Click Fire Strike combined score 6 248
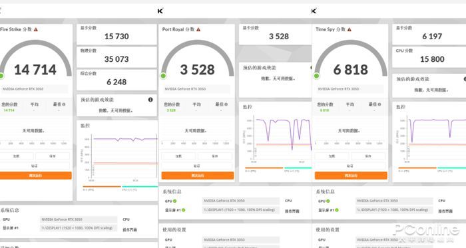Viewport: 466px width, 248px height. coord(116,82)
